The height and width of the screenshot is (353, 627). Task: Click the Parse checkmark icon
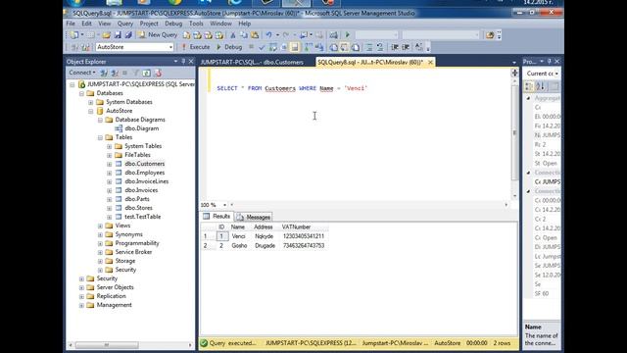click(262, 47)
